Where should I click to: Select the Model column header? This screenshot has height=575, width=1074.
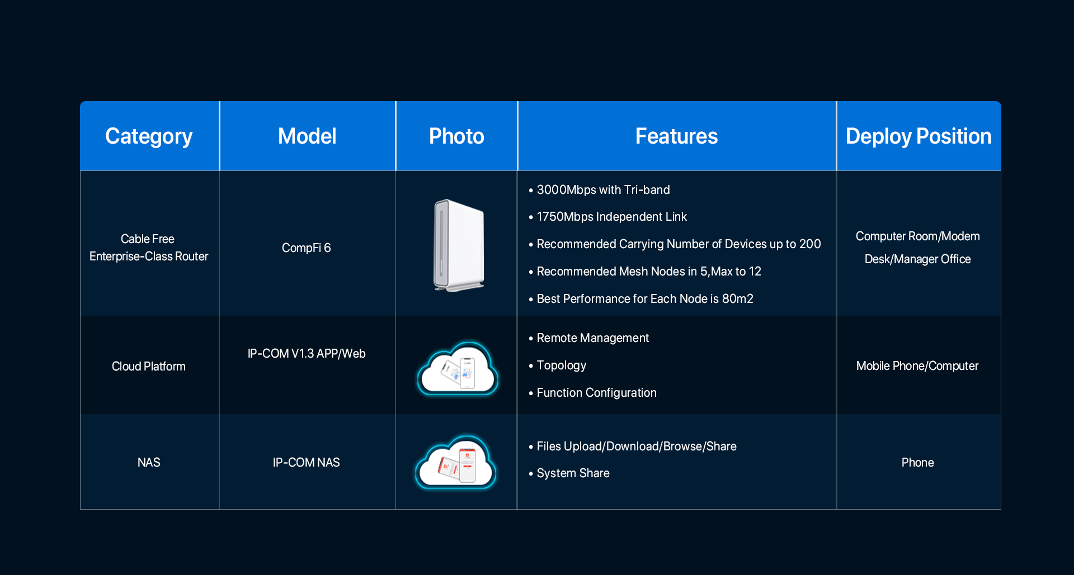pyautogui.click(x=307, y=136)
